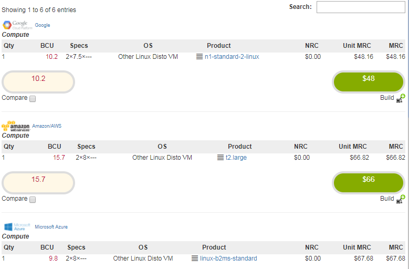Click the green $66 price button
409x269 pixels.
coord(369,183)
